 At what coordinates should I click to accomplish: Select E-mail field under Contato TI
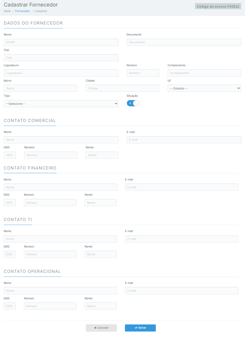[x=182, y=239]
